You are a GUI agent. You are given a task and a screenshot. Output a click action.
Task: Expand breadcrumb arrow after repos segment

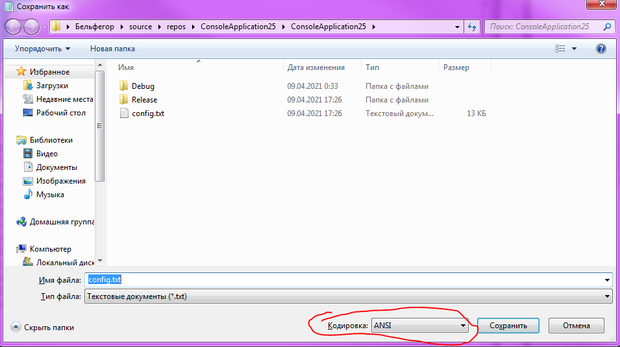tap(193, 27)
